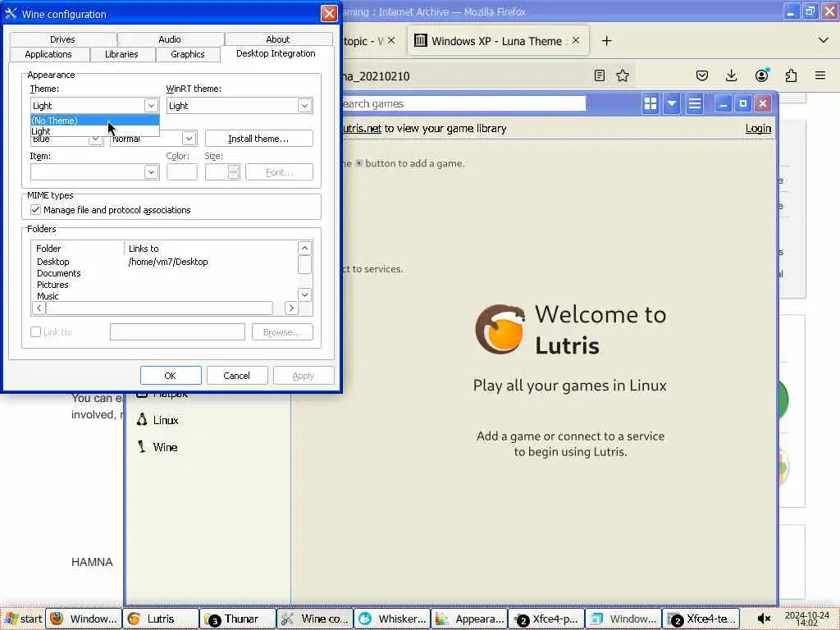
Task: Click Folders list scroll up arrow
Action: [x=304, y=248]
